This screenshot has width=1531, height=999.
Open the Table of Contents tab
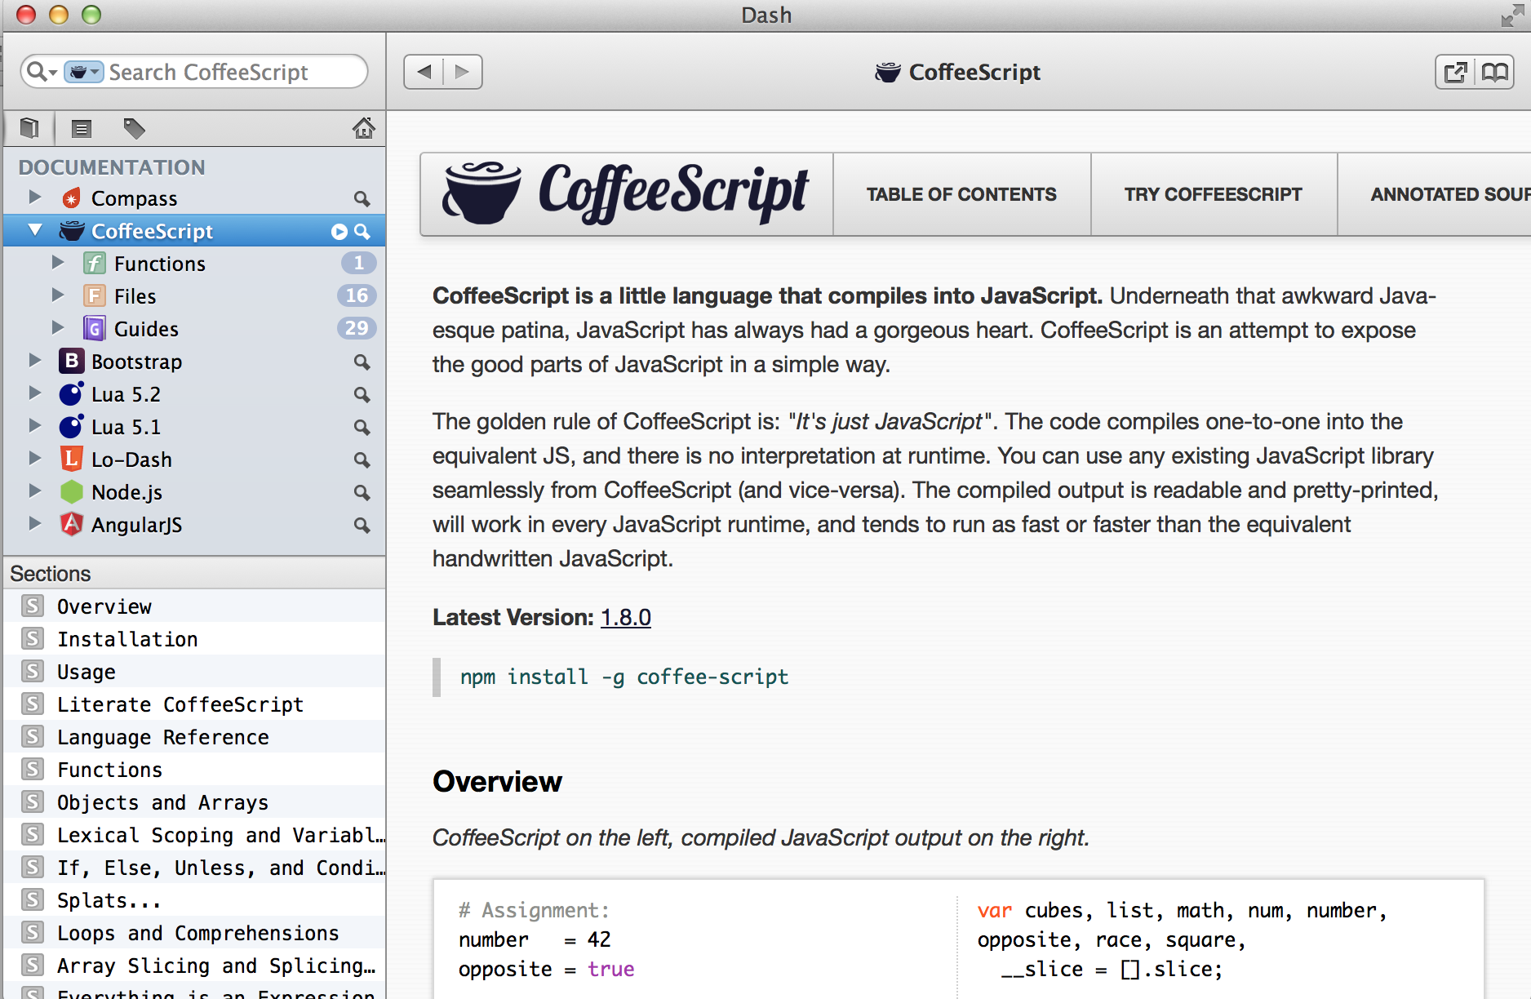[x=961, y=194]
